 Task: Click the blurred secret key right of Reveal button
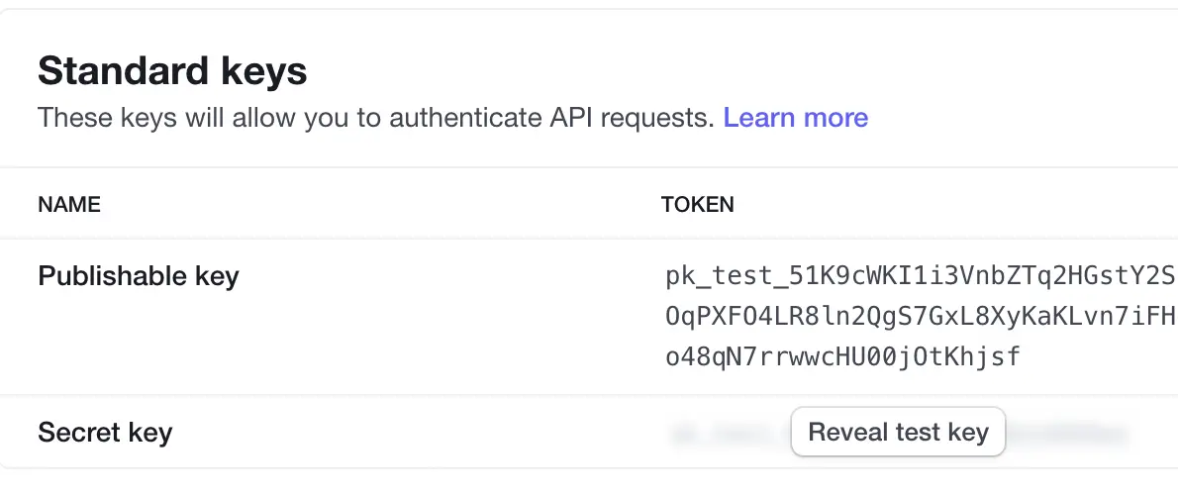(x=1068, y=434)
